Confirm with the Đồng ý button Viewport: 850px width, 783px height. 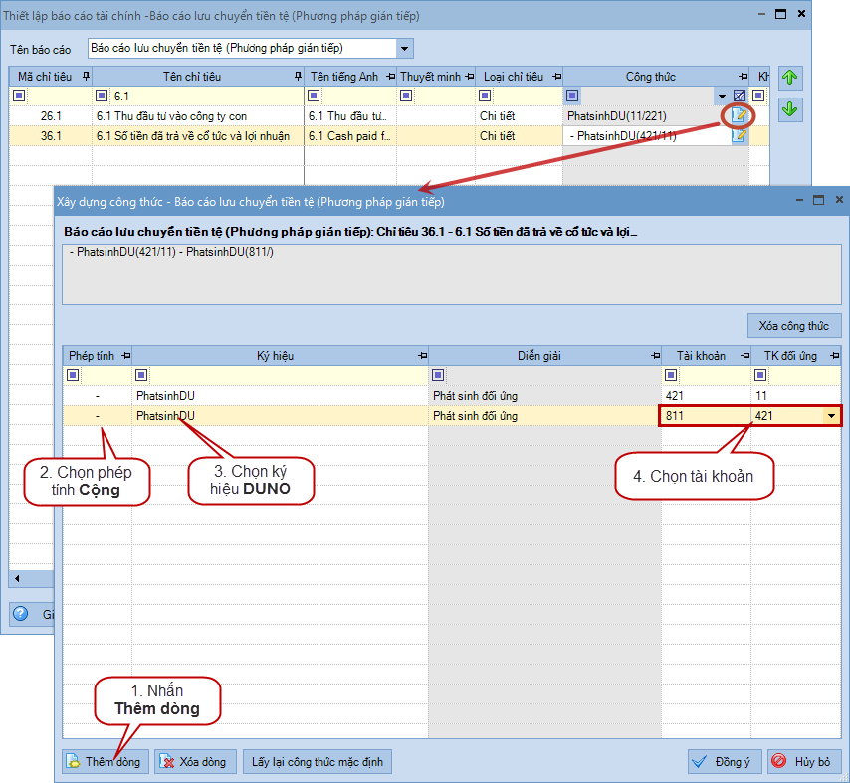point(725,762)
